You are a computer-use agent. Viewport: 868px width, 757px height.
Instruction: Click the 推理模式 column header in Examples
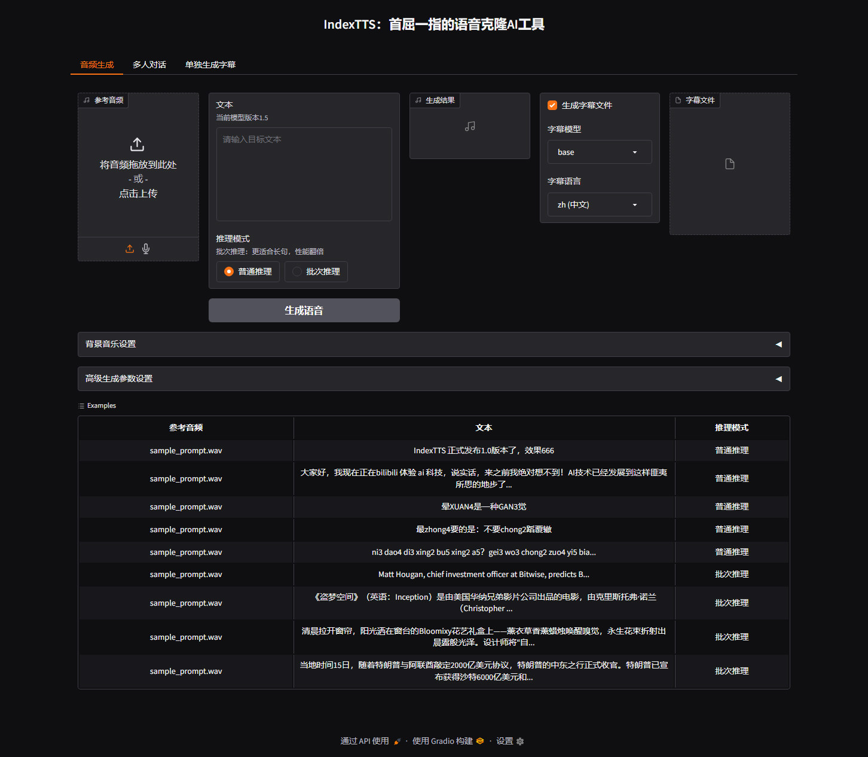point(732,428)
